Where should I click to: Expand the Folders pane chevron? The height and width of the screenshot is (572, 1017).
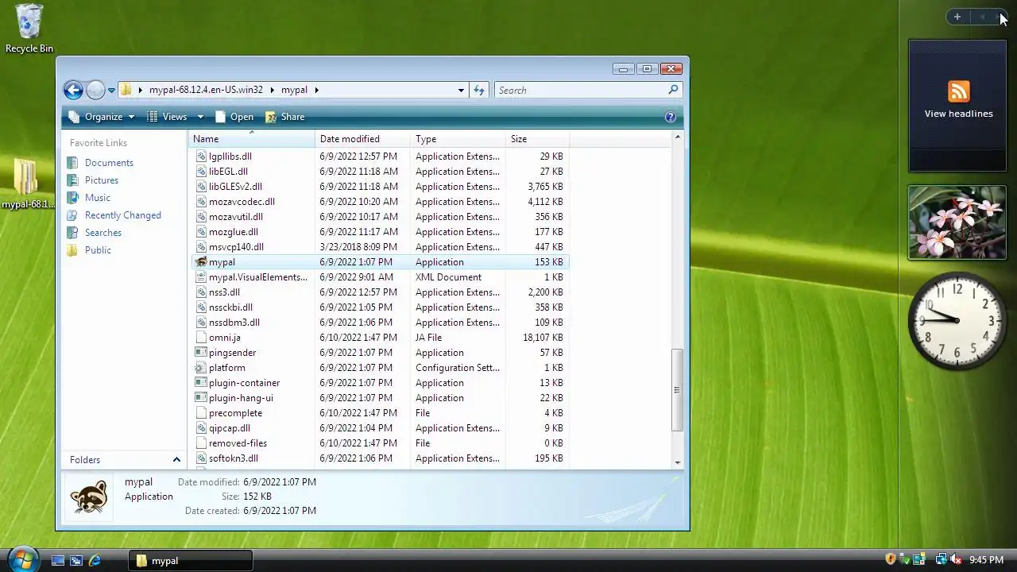point(176,460)
